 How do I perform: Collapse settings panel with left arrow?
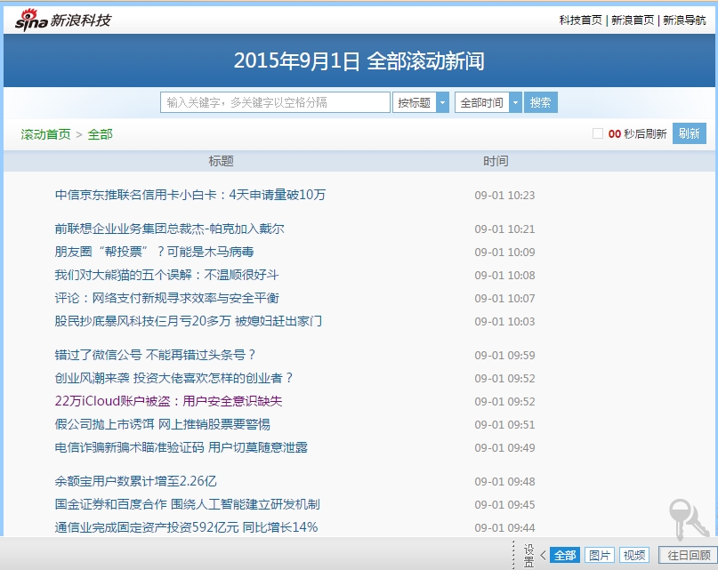click(543, 555)
